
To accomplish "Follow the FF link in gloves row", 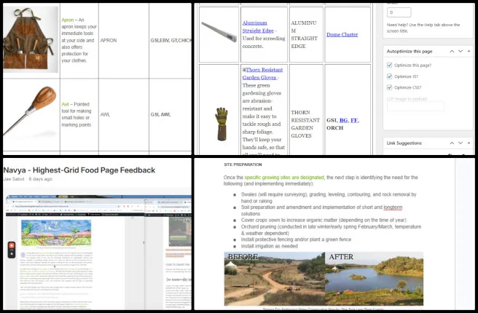I will (354, 120).
